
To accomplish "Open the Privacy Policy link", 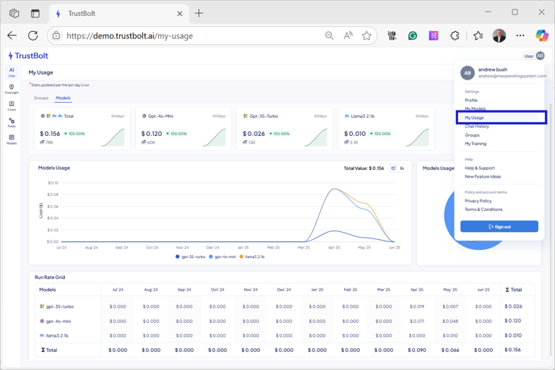I will [478, 201].
